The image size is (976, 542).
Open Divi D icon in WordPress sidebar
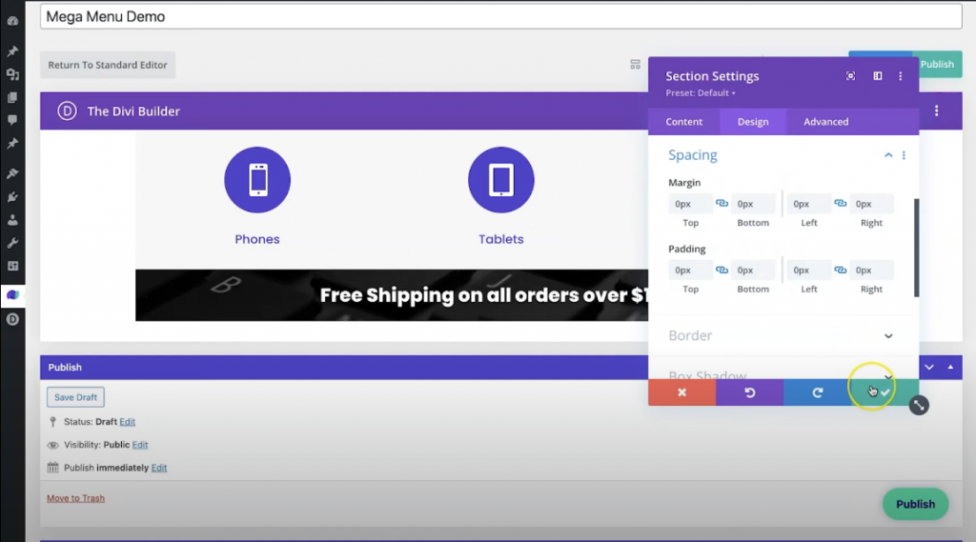(x=12, y=320)
